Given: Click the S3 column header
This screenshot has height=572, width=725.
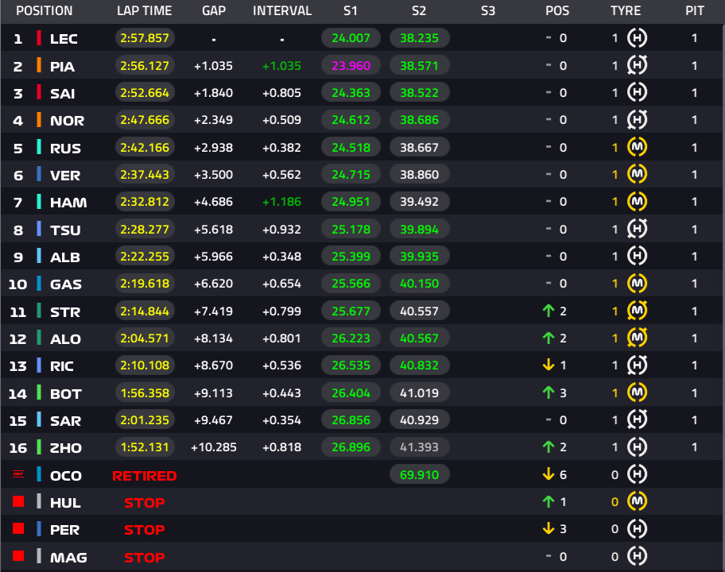Looking at the screenshot, I should tap(488, 10).
